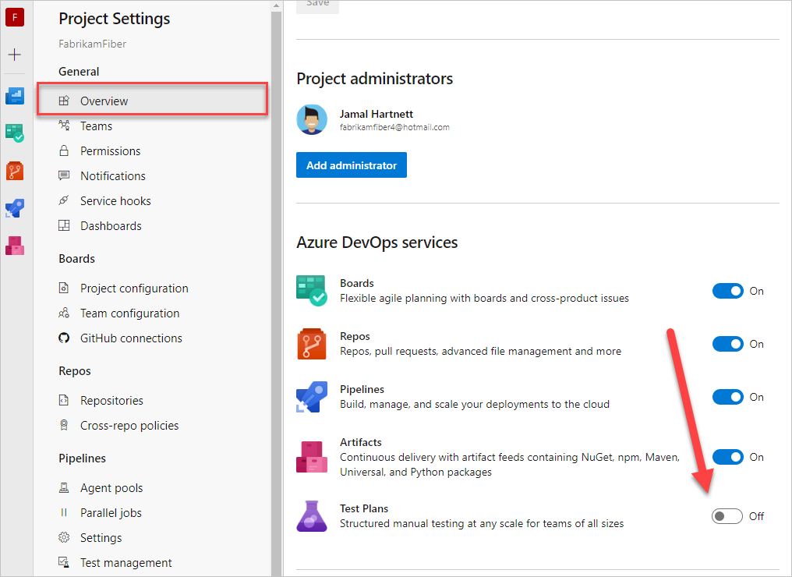The width and height of the screenshot is (792, 577).
Task: Open the FabrikamFiber project F icon
Action: [15, 17]
